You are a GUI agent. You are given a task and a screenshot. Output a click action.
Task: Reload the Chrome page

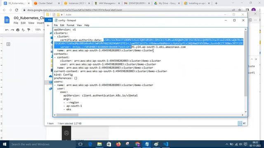click(16, 10)
